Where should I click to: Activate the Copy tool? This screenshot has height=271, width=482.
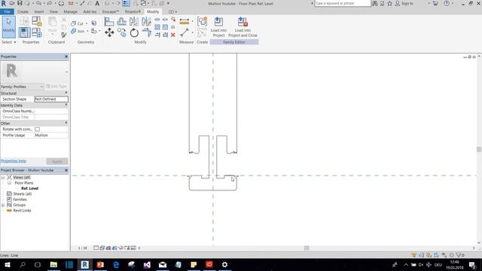point(121,32)
